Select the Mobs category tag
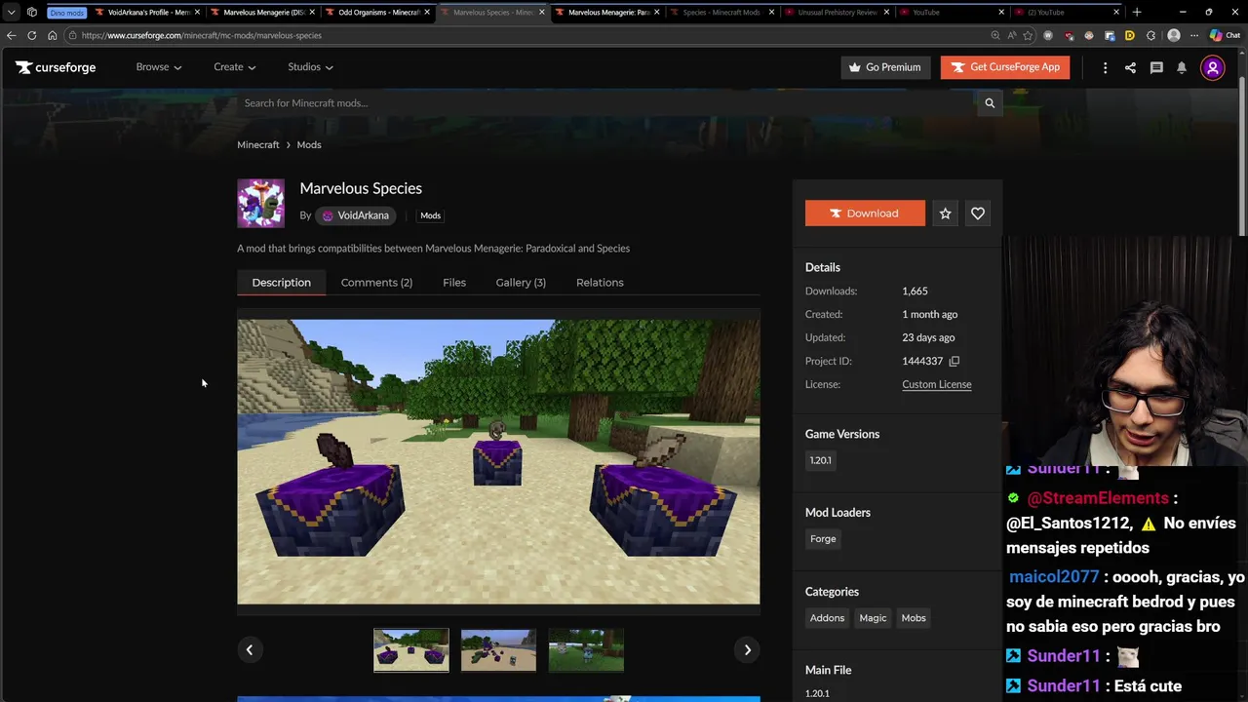Image resolution: width=1248 pixels, height=702 pixels. 914,618
